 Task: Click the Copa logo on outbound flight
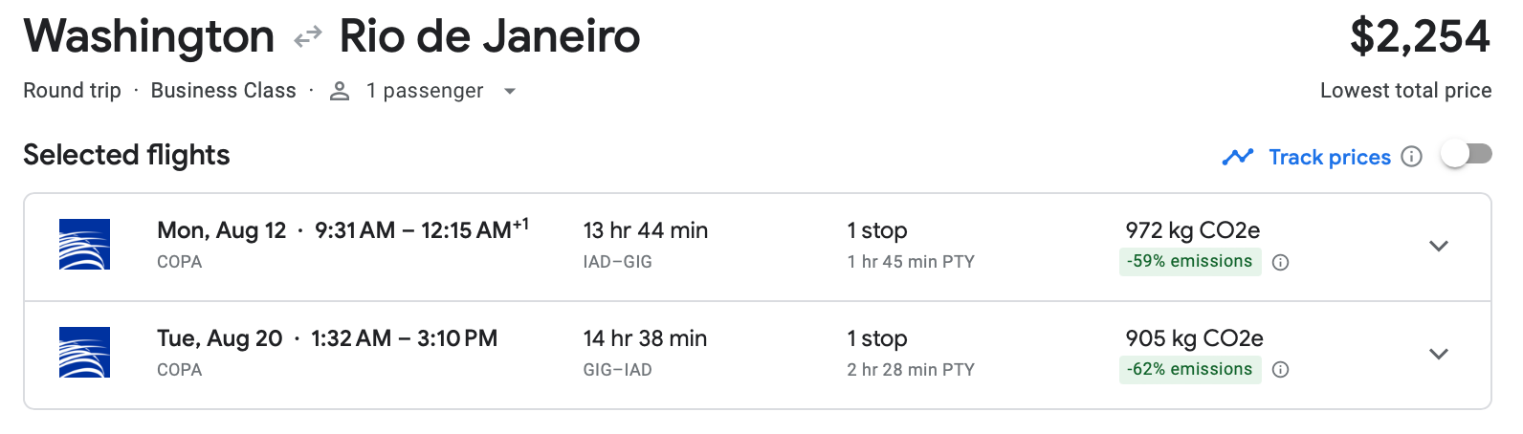click(x=84, y=245)
